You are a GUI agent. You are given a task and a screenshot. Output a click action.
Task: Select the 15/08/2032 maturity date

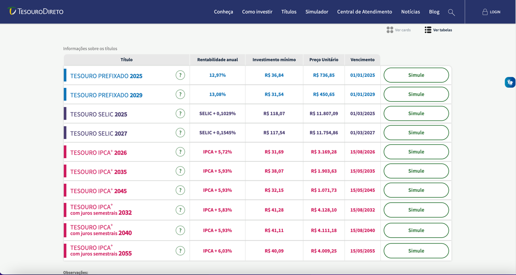362,210
